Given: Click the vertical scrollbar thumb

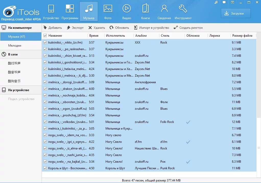Looking at the screenshot, I should (259, 147).
